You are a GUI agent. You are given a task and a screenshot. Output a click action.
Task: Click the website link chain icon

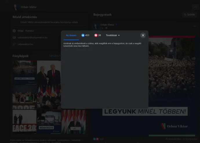pyautogui.click(x=14, y=44)
